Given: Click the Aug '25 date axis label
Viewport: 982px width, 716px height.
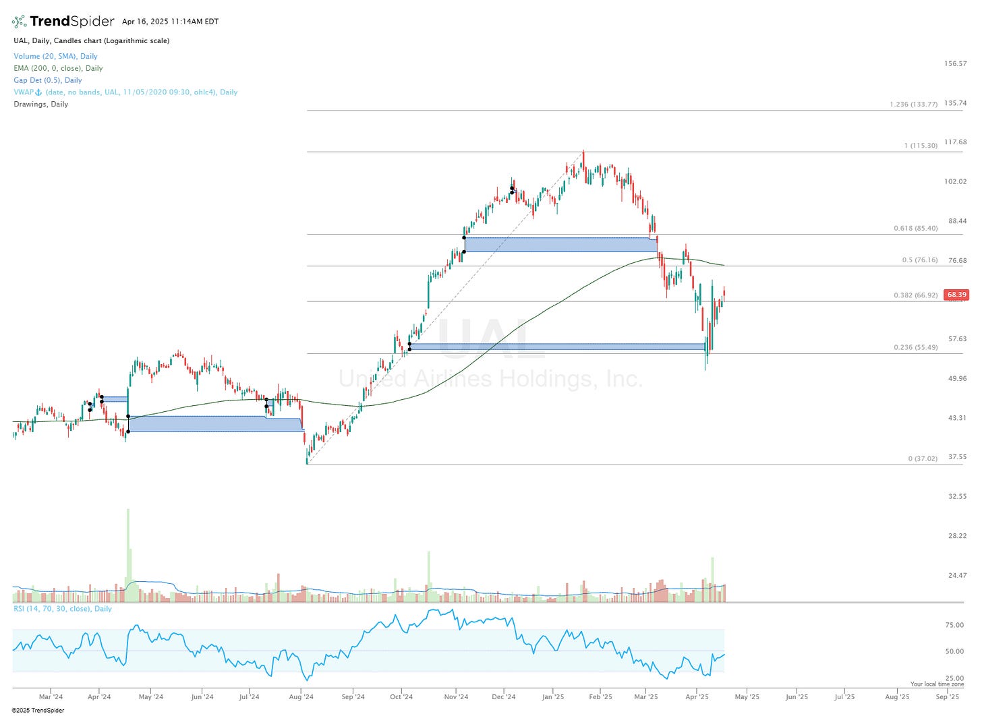Looking at the screenshot, I should point(896,697).
